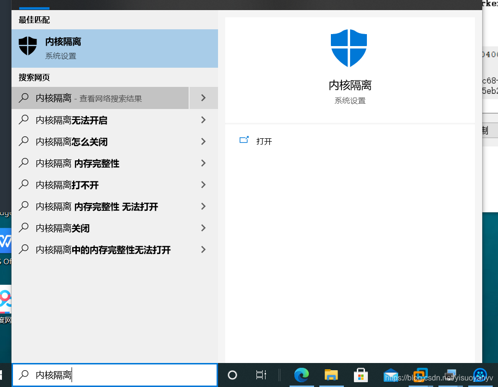498x387 pixels.
Task: Open File Explorer from taskbar
Action: [331, 375]
